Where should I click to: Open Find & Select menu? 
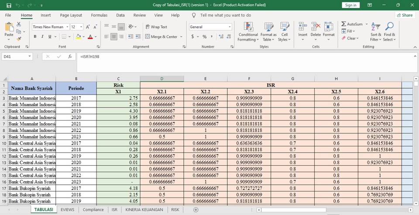click(x=389, y=32)
